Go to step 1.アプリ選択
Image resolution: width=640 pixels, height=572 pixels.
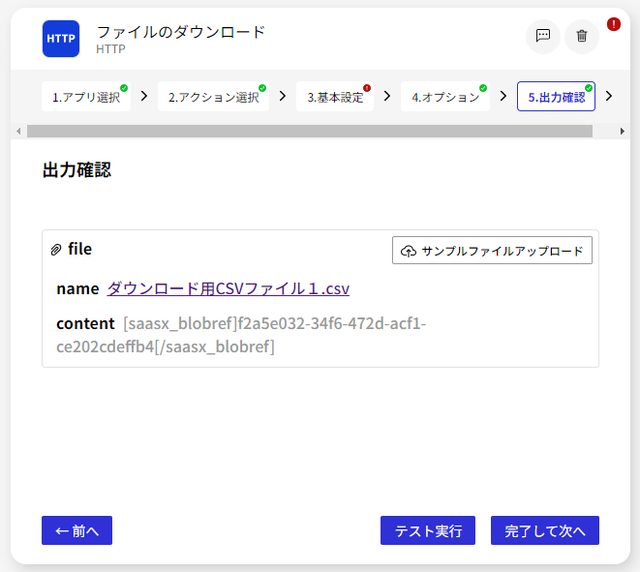[86, 97]
